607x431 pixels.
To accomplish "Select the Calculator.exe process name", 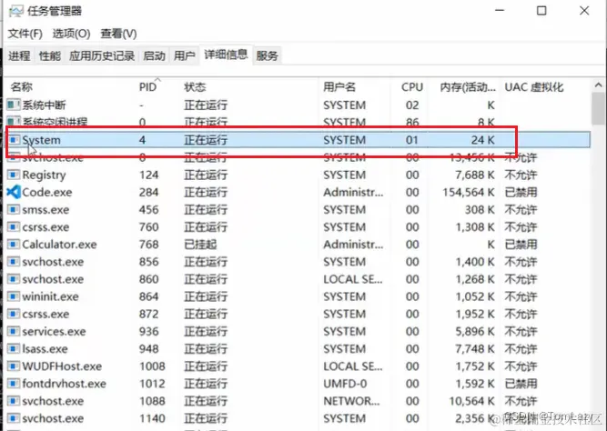I will (59, 245).
